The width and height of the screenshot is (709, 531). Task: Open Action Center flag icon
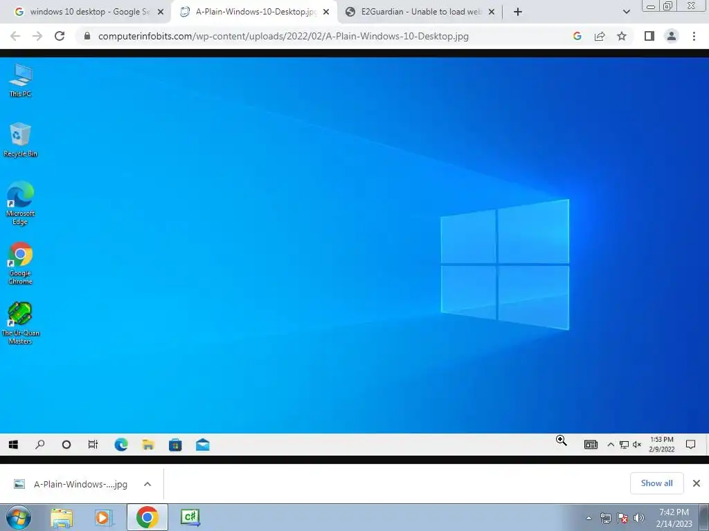[622, 518]
